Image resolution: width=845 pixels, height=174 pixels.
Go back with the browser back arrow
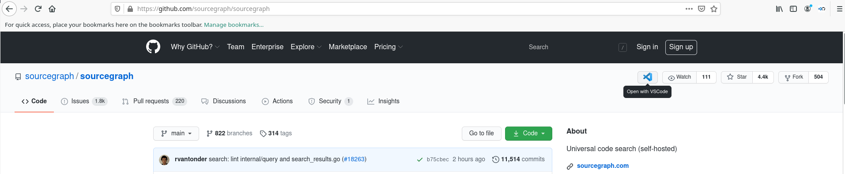pos(9,9)
